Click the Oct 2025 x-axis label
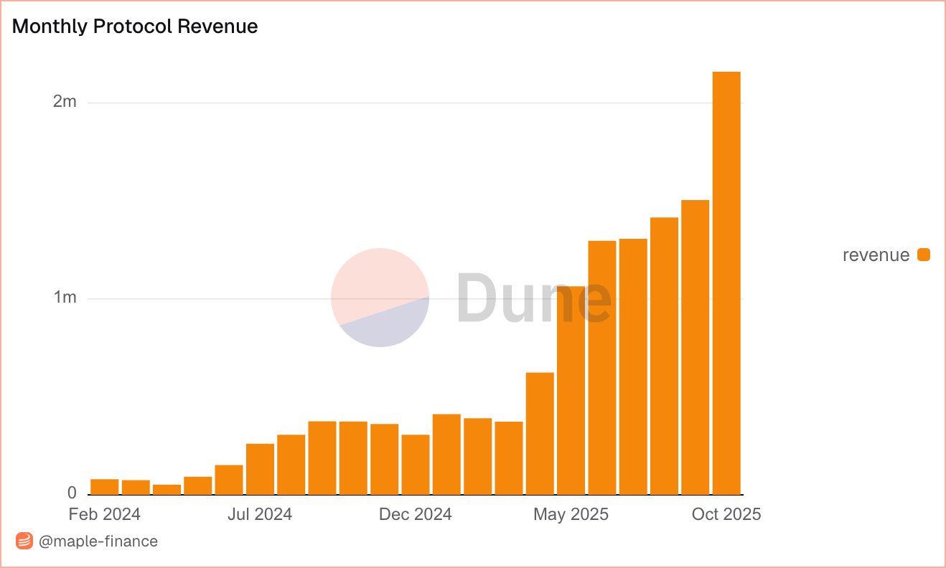This screenshot has height=568, width=946. 727,514
